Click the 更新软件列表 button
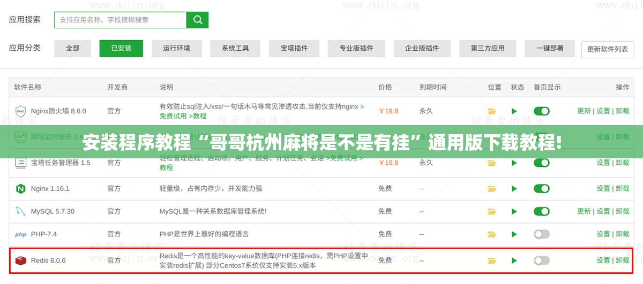 (x=608, y=49)
